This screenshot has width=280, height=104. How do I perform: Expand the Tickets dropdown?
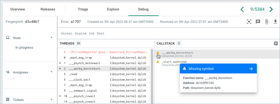pos(51,99)
